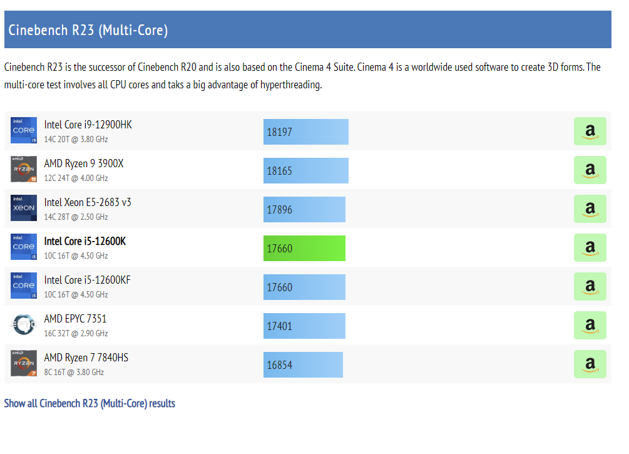Click the Intel Core i9-12900HK processor logo
Image resolution: width=629 pixels, height=454 pixels.
(x=24, y=130)
